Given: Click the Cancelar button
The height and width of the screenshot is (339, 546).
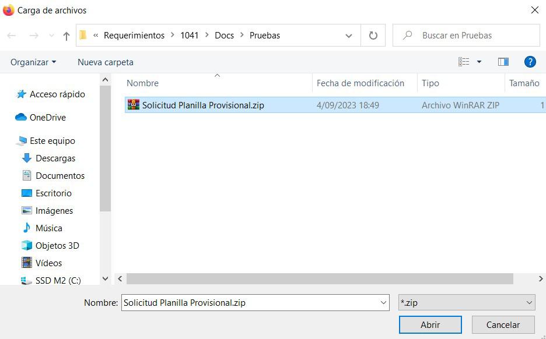Looking at the screenshot, I should 503,325.
